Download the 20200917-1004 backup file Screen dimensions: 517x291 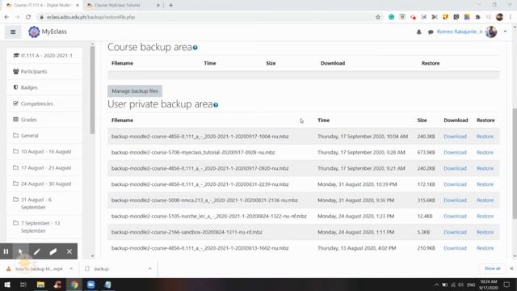tap(455, 137)
